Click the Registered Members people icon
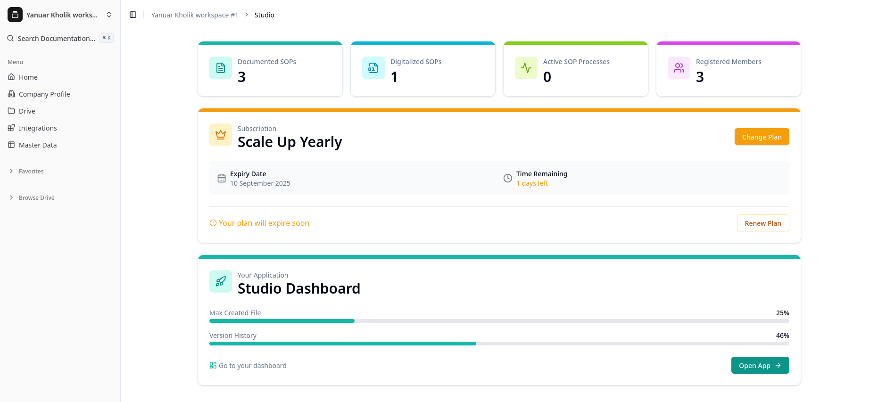The image size is (878, 402). pos(679,68)
